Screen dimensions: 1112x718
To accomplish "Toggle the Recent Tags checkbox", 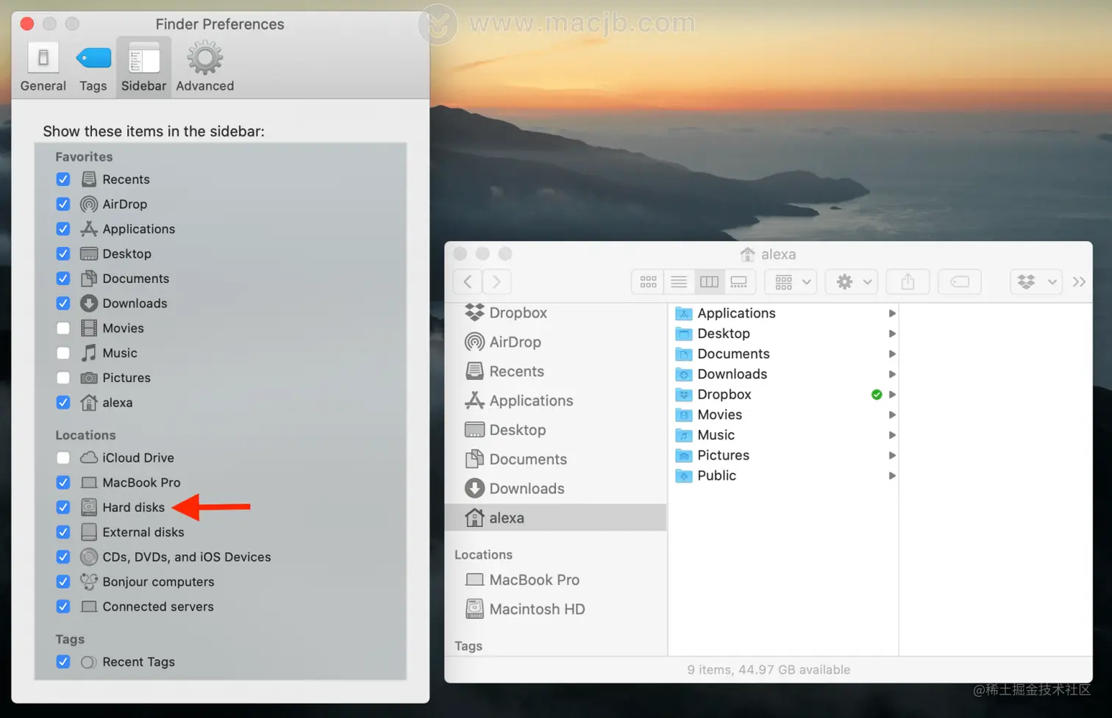I will pos(63,662).
